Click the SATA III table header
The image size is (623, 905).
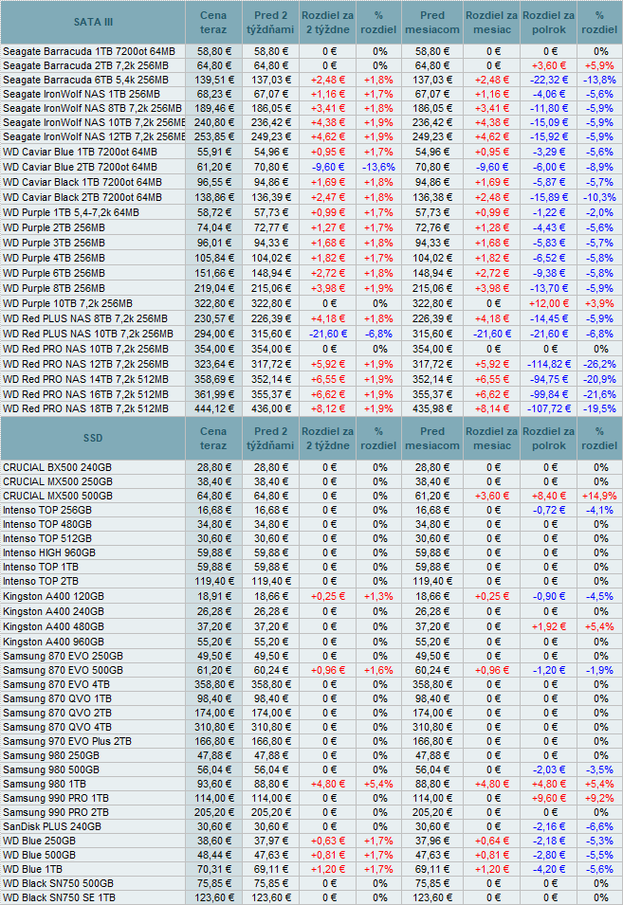tap(93, 23)
